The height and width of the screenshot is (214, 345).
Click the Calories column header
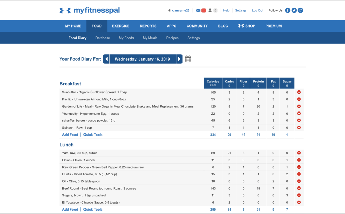click(x=213, y=83)
